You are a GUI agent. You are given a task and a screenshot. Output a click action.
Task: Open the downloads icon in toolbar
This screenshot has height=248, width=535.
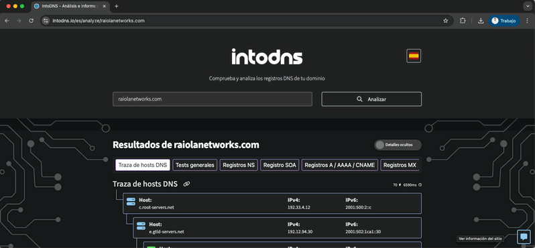(481, 21)
